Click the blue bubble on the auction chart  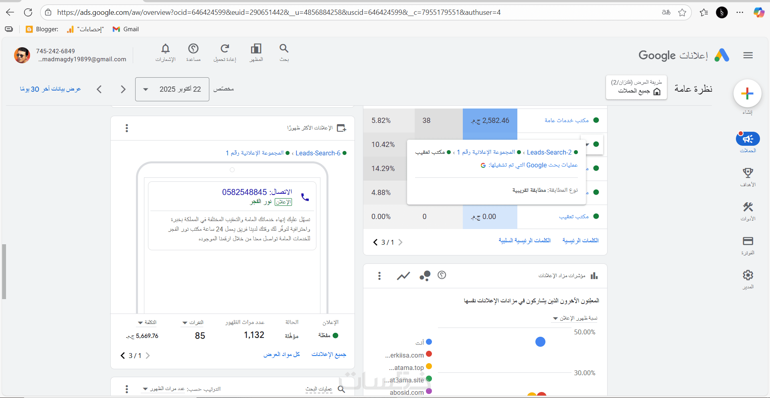pyautogui.click(x=540, y=342)
